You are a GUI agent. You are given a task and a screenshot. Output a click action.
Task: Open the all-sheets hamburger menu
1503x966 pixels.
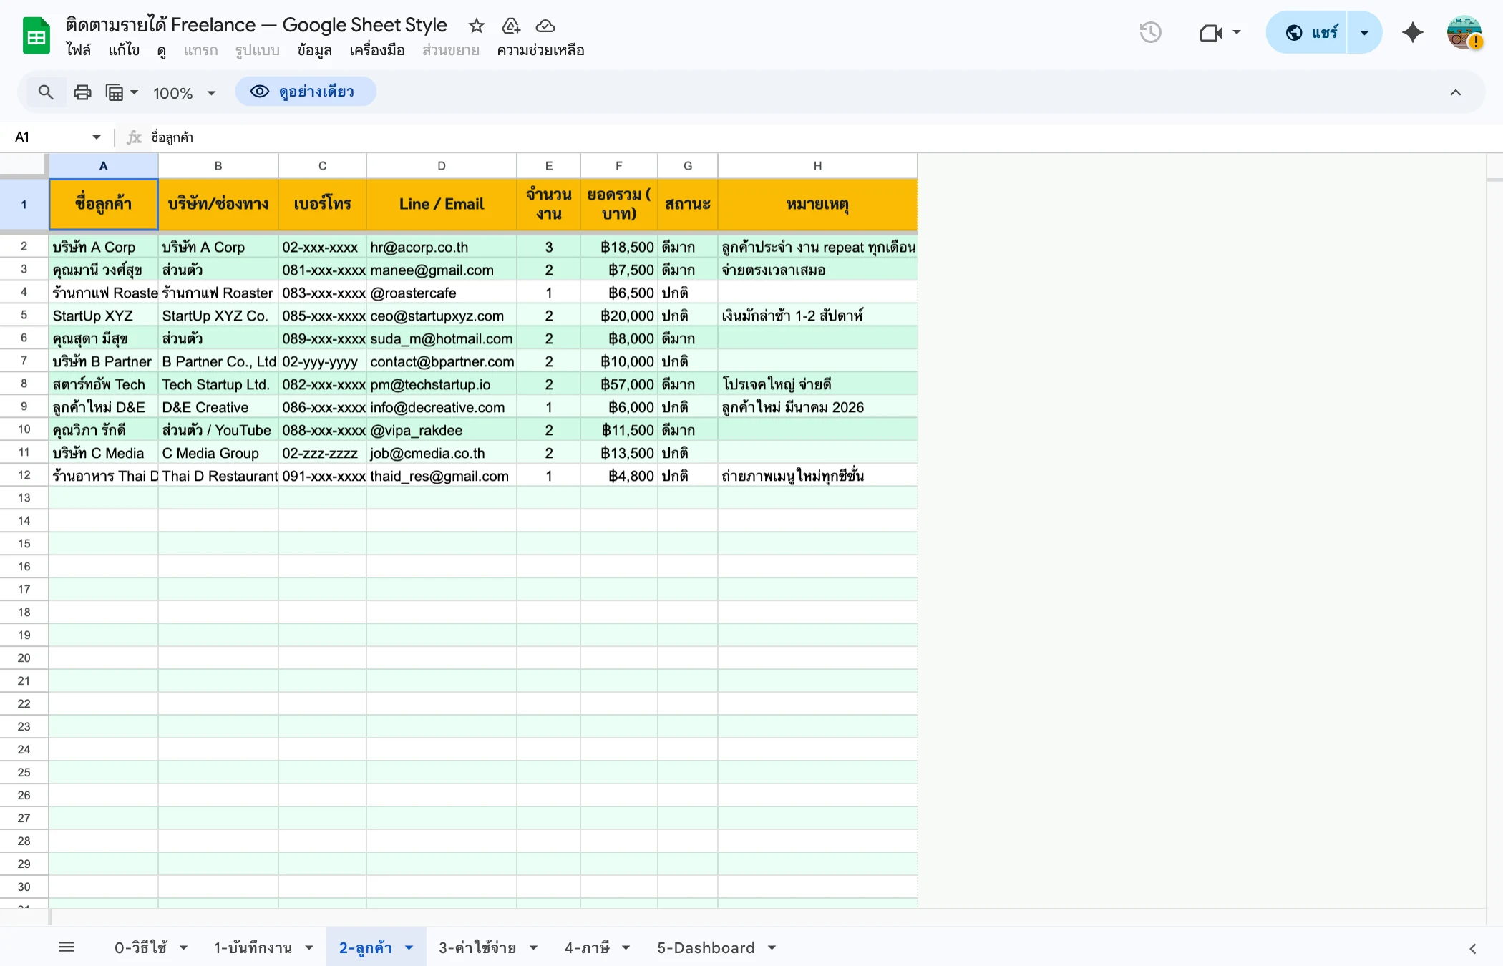67,946
